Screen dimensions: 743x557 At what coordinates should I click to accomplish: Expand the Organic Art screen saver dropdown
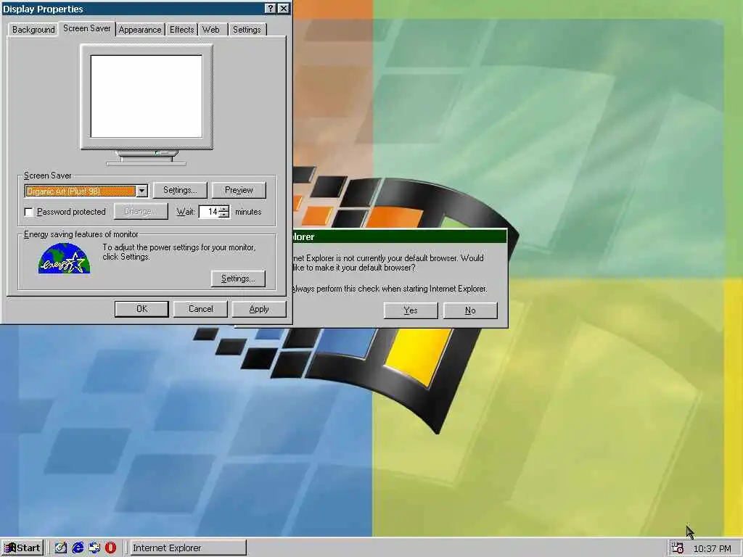pyautogui.click(x=141, y=191)
